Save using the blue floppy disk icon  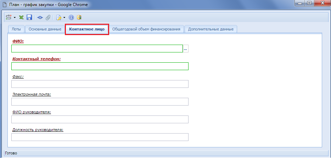point(29,17)
